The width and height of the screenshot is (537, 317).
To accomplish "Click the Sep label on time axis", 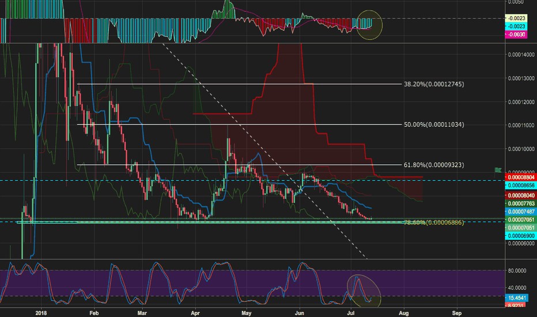I will 456,313.
